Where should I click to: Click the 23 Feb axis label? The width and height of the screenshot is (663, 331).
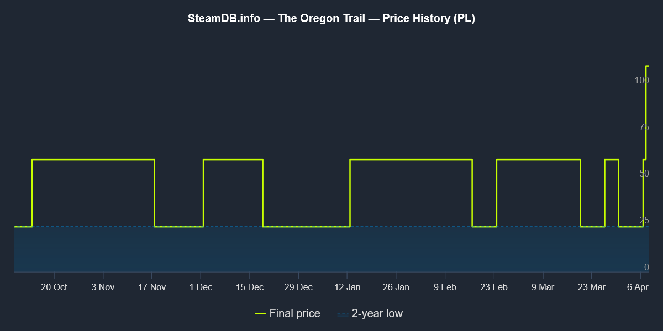click(493, 287)
